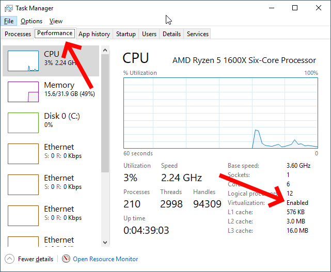Click the Open Resource Monitor link

[105, 259]
